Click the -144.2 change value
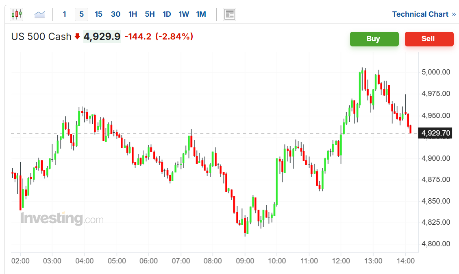This screenshot has width=459, height=274. [x=138, y=37]
